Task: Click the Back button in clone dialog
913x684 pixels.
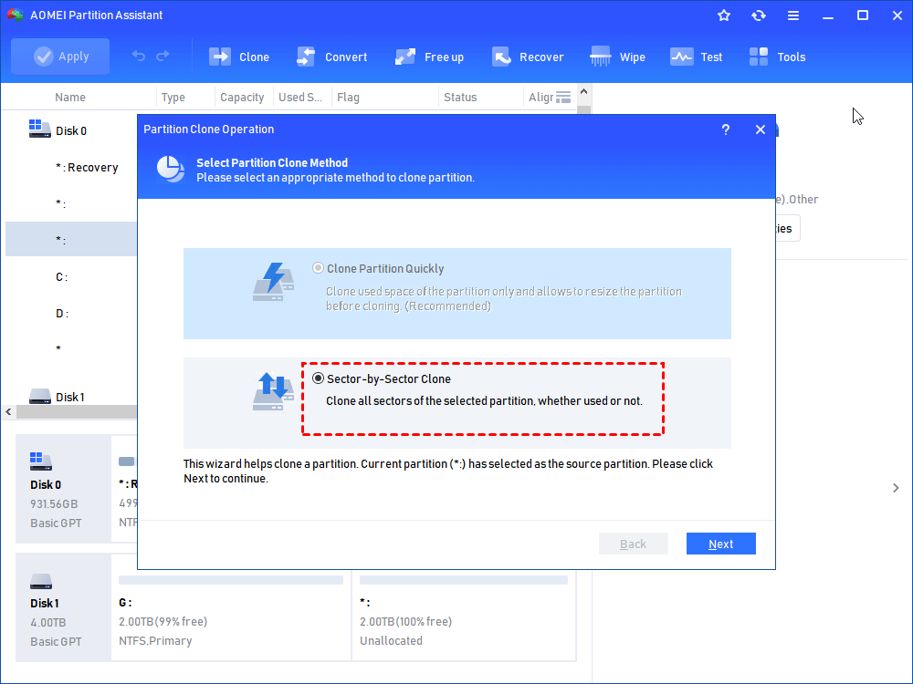Action: coord(633,544)
